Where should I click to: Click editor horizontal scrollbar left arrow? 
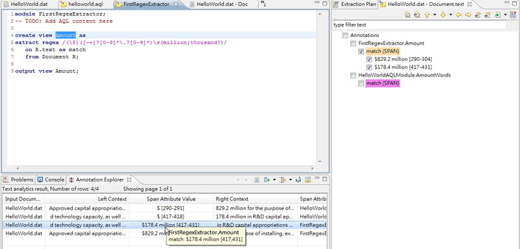pos(18,168)
